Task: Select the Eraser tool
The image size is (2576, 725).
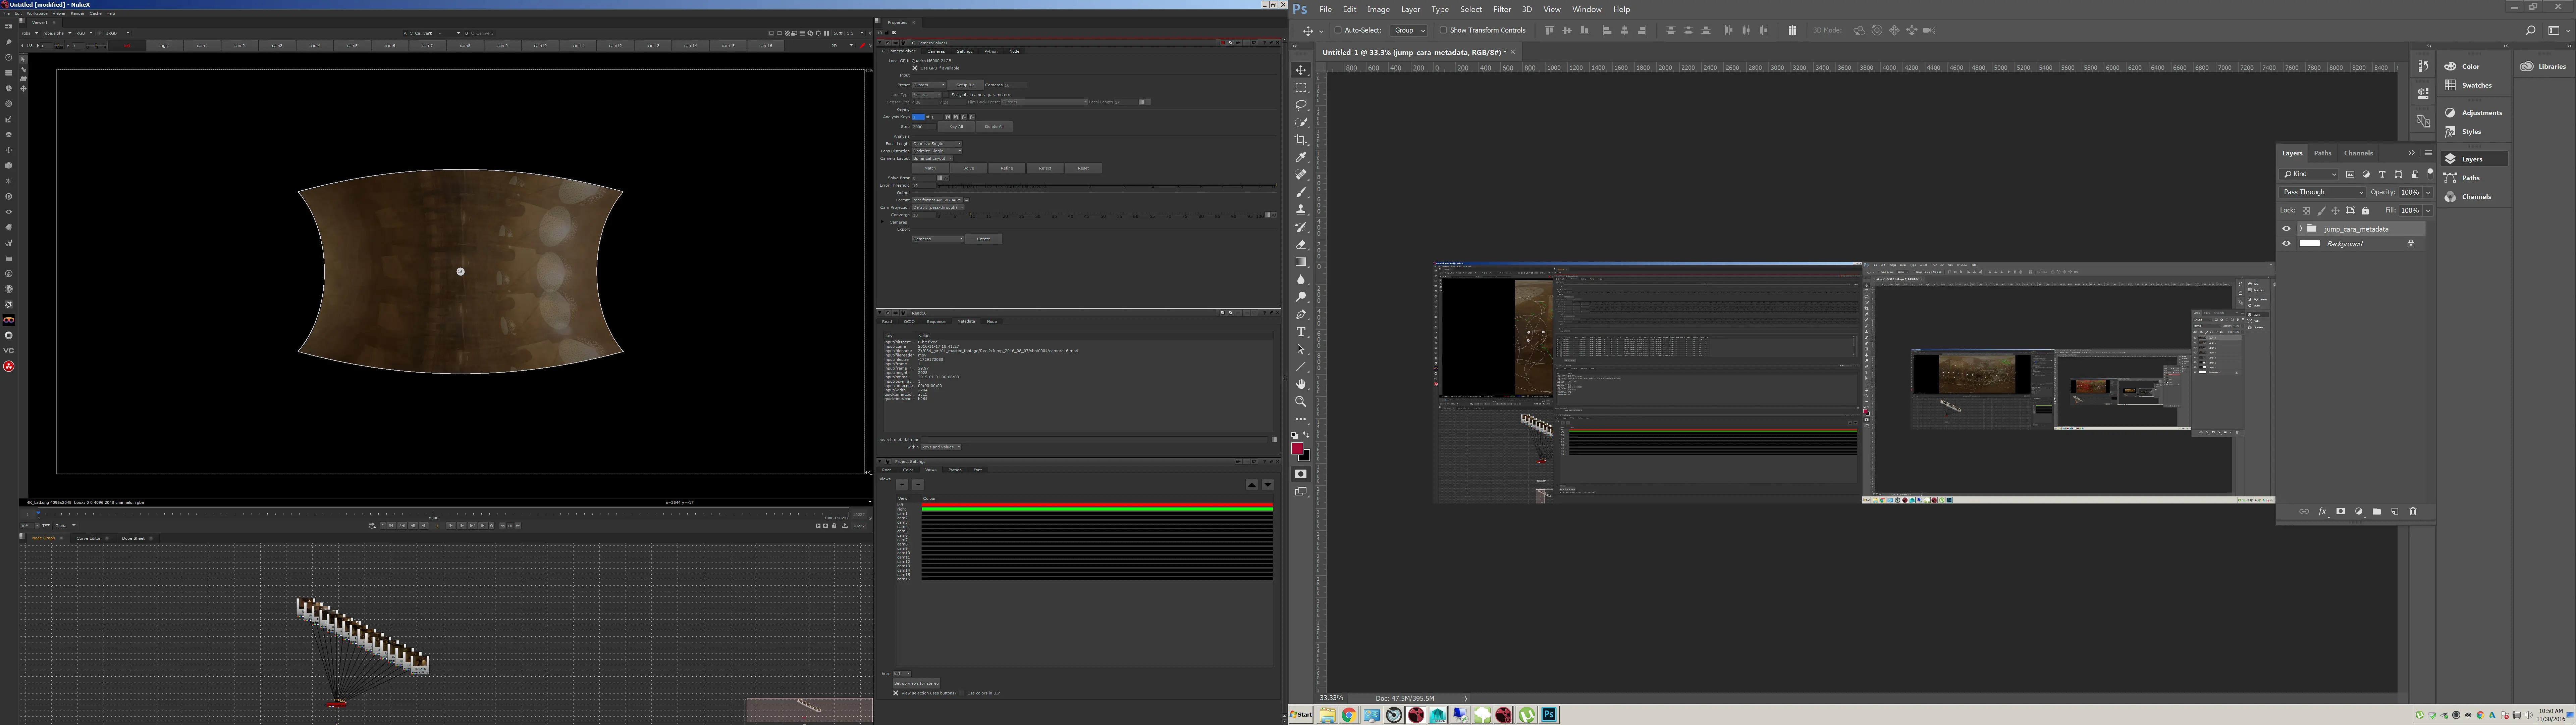Action: click(x=1301, y=244)
